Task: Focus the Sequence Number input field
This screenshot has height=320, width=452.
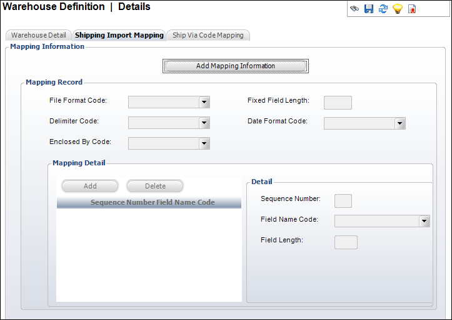Action: click(343, 201)
